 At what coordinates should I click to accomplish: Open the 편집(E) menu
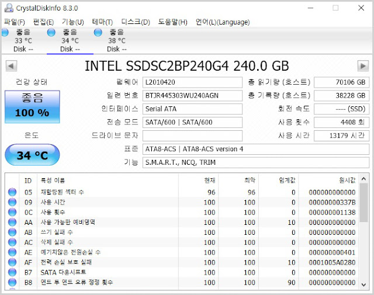(43, 22)
